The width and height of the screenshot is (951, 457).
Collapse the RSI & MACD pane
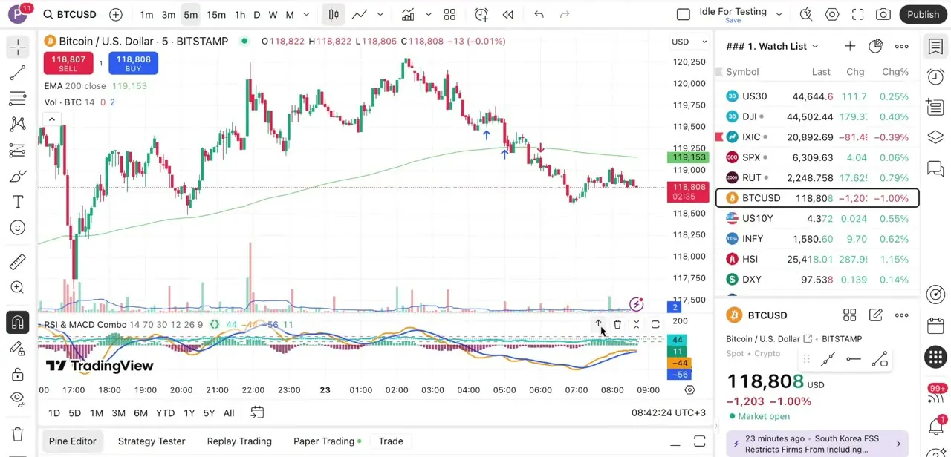click(x=636, y=324)
